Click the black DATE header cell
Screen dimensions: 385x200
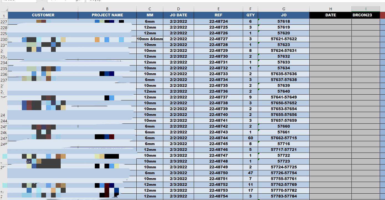tap(330, 15)
